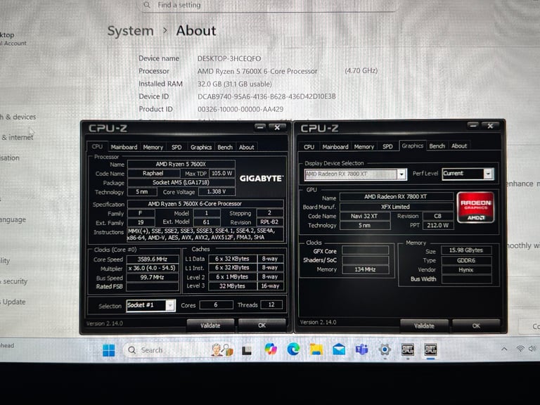Image resolution: width=540 pixels, height=405 pixels.
Task: Go back to System in breadcrumb
Action: tap(131, 31)
